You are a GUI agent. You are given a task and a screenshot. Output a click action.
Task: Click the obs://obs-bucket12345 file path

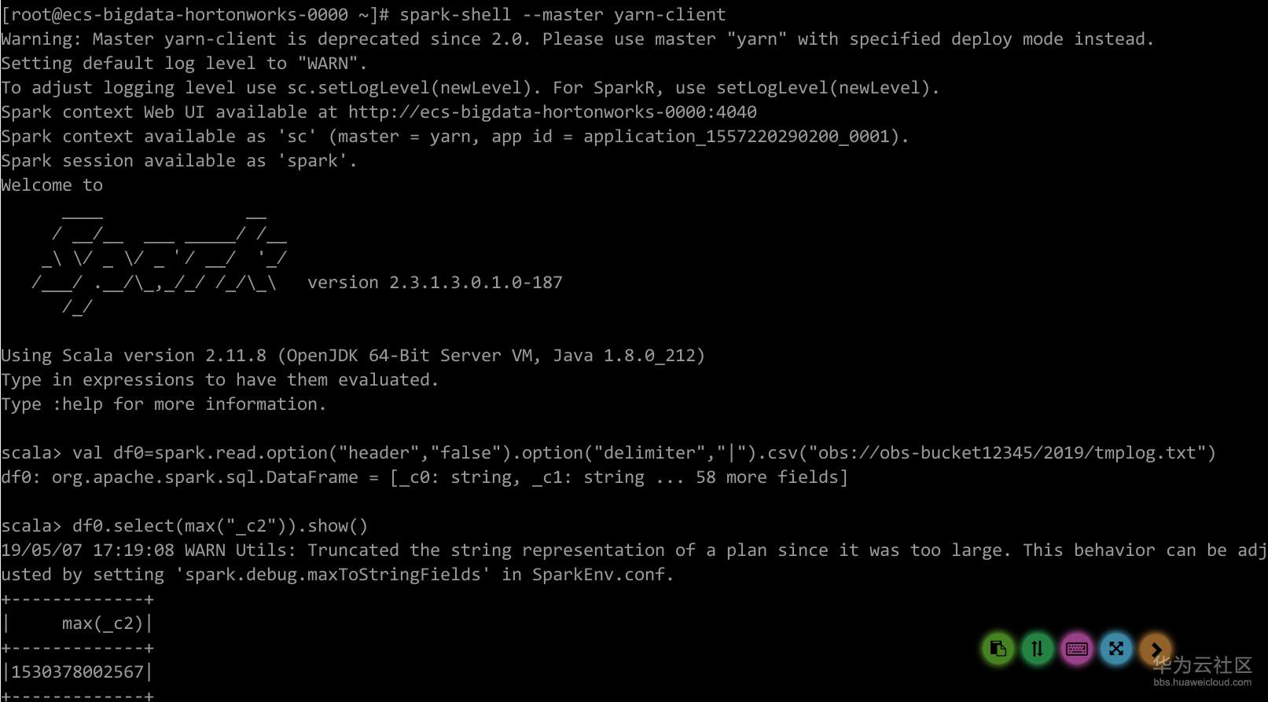pyautogui.click(x=1006, y=453)
